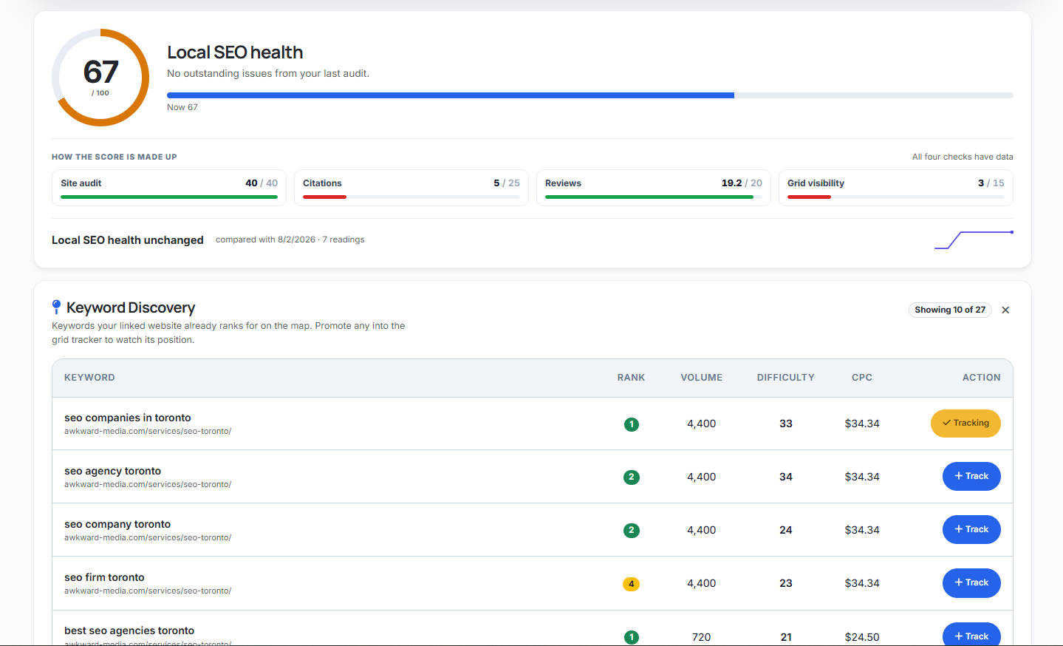Click the ACTION column header
1063x646 pixels.
tap(981, 378)
